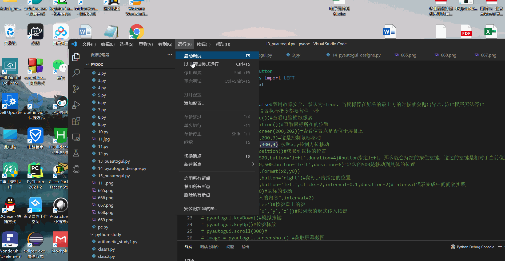This screenshot has height=261, width=505.
Task: Choose 安装附加调试器... menu entry
Action: [x=217, y=209]
